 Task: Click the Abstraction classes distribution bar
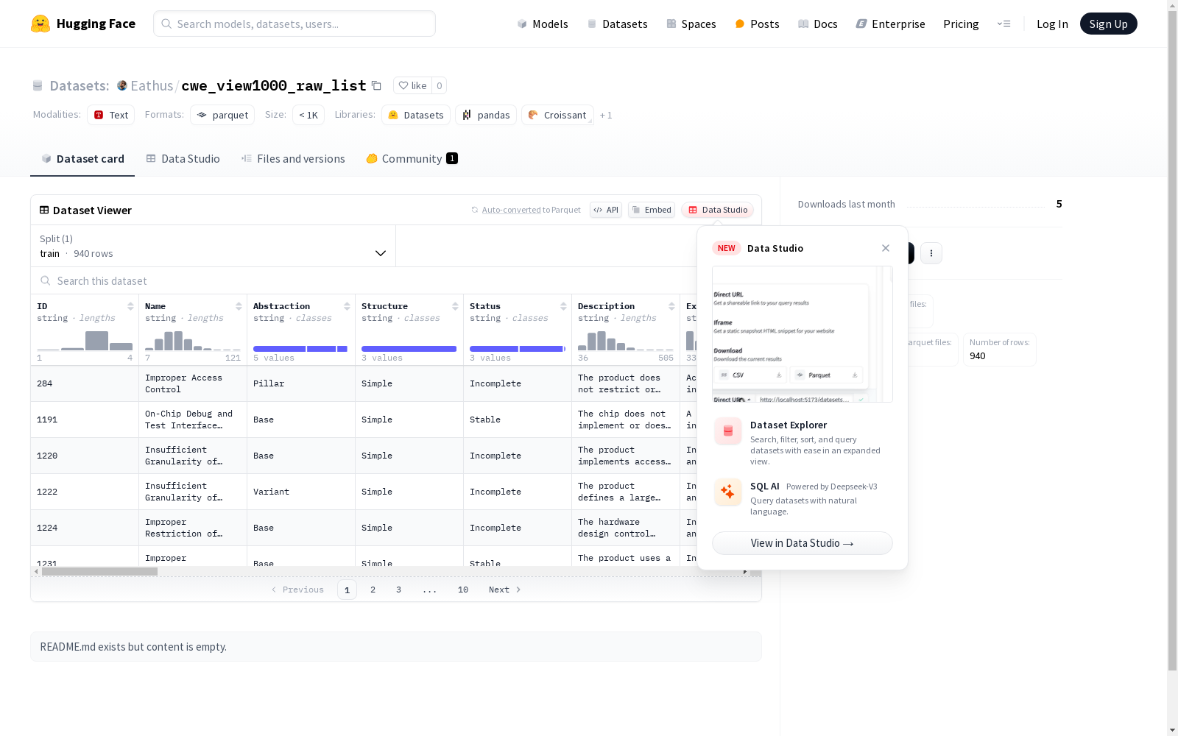point(300,349)
